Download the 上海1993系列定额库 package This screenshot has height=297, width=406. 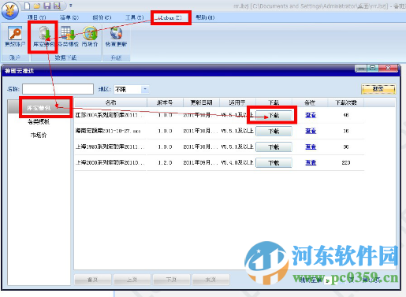click(x=274, y=147)
